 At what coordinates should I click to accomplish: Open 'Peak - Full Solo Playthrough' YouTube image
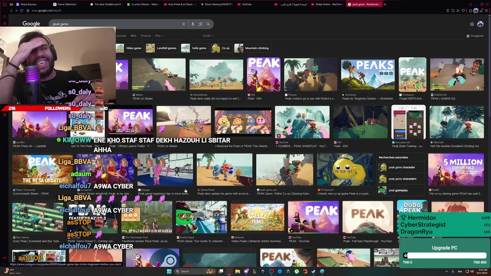click(x=368, y=217)
